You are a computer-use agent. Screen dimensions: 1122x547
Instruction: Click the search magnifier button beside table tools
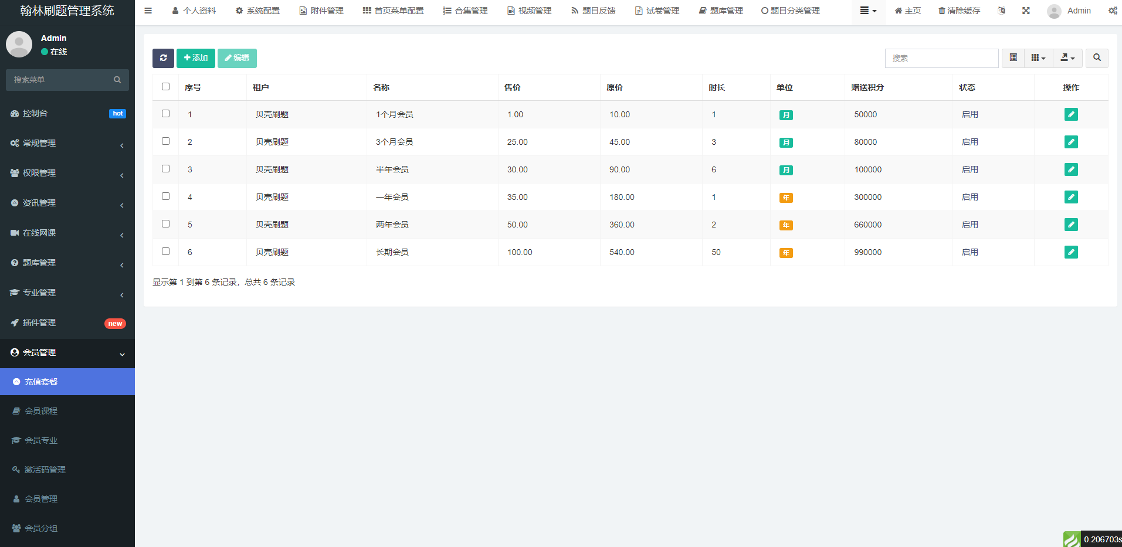[1096, 58]
